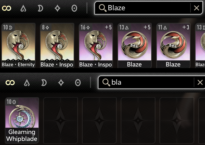Choose the Blaze card costing 11 with +3
Image resolution: width=205 pixels, height=145 pixels.
pyautogui.click(x=173, y=45)
